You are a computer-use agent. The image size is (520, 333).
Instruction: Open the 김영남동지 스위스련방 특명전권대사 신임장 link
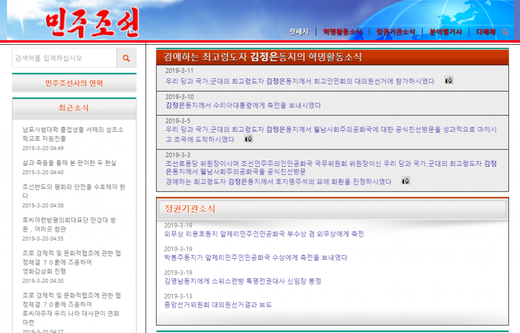click(242, 281)
